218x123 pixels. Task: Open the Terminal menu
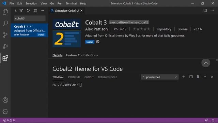tap(71, 3)
